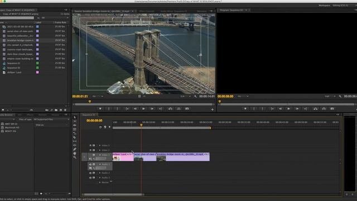Toggle Video 2 track output eye
357x201 pixels.
(x=90, y=150)
